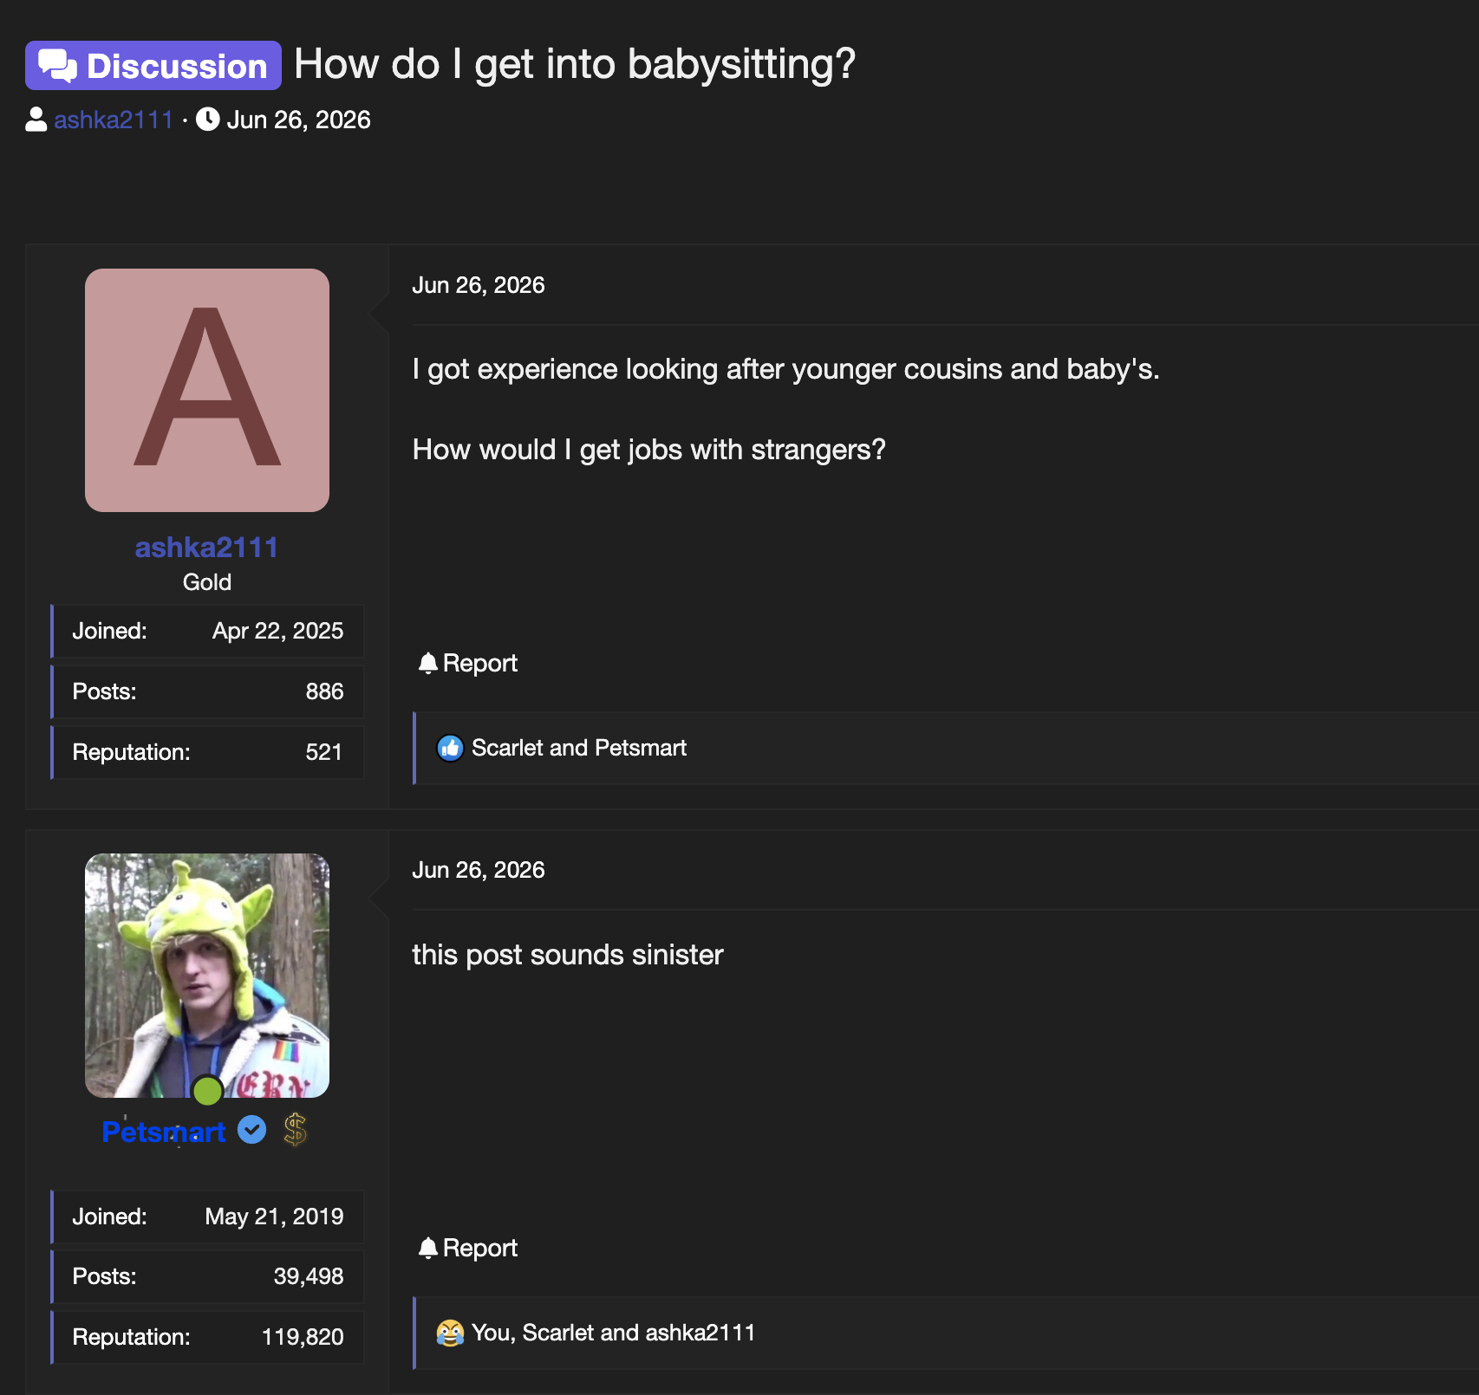
Task: Report ashka2111's babysitting post
Action: pyautogui.click(x=468, y=663)
